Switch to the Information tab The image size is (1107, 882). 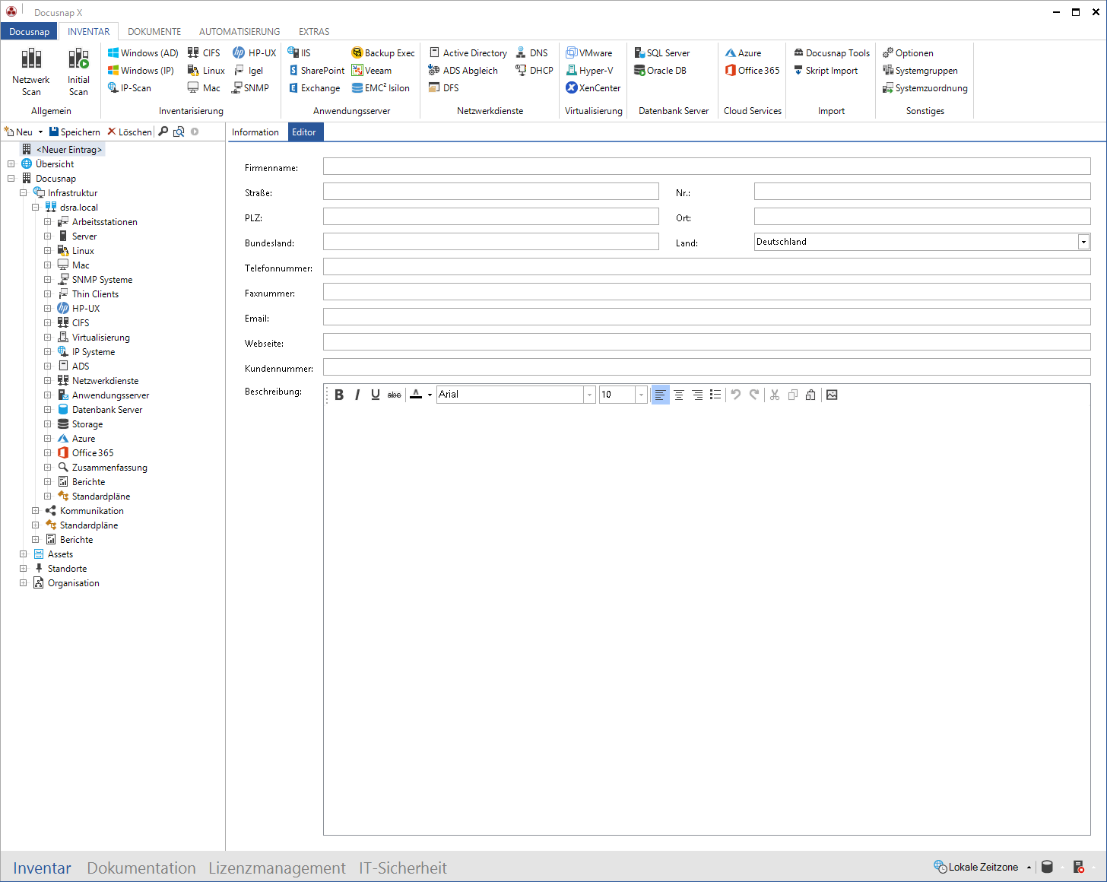point(255,132)
